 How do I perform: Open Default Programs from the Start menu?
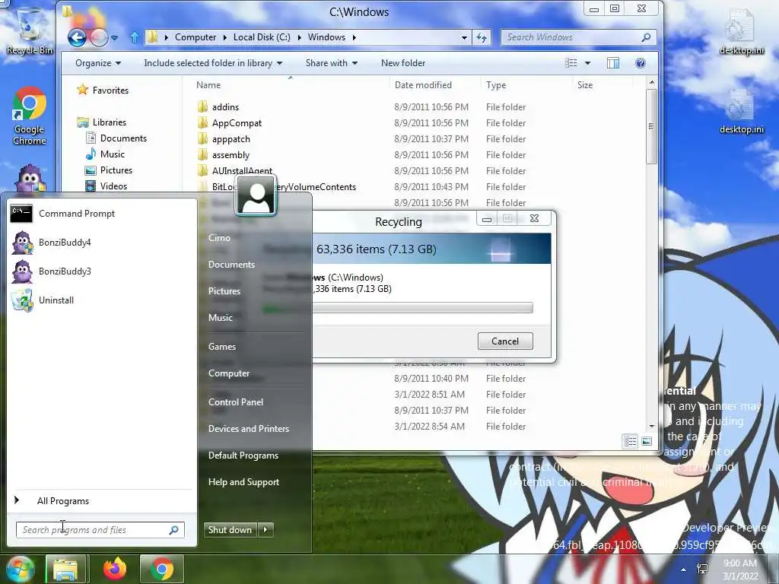click(x=243, y=455)
